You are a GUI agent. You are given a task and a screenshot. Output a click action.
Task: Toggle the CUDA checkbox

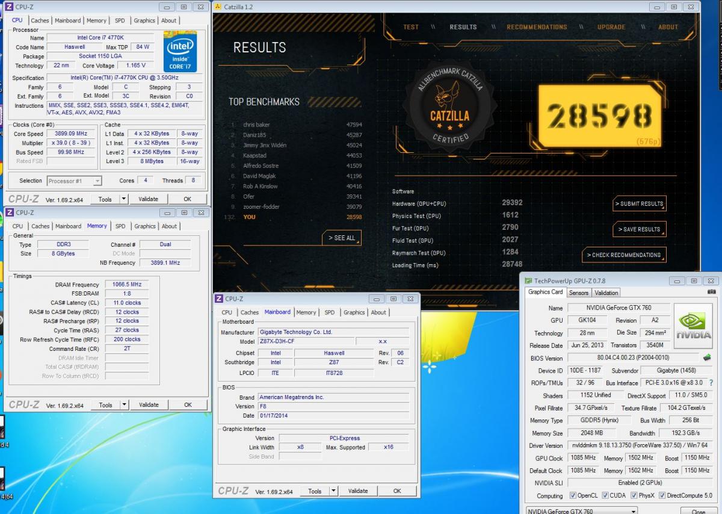(x=605, y=496)
